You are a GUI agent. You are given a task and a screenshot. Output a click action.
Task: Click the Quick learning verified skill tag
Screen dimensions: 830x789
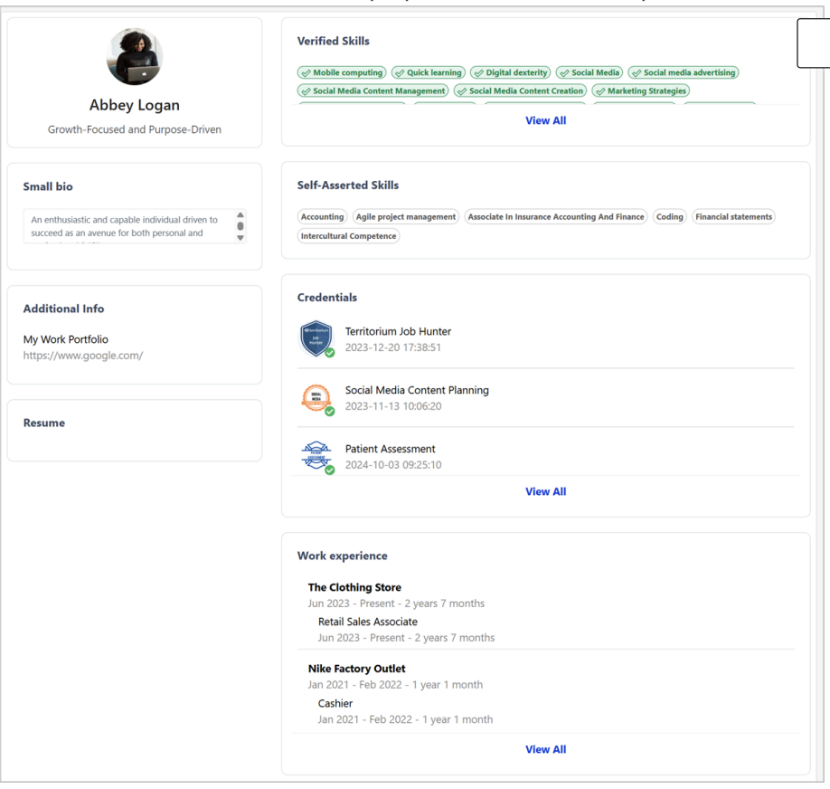pyautogui.click(x=429, y=72)
